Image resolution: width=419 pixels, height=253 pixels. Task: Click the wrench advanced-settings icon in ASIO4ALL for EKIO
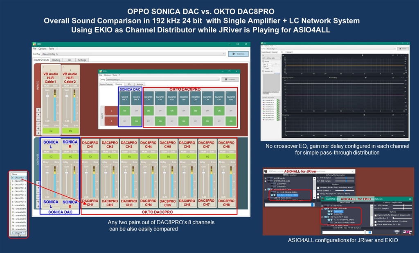(x=407, y=232)
